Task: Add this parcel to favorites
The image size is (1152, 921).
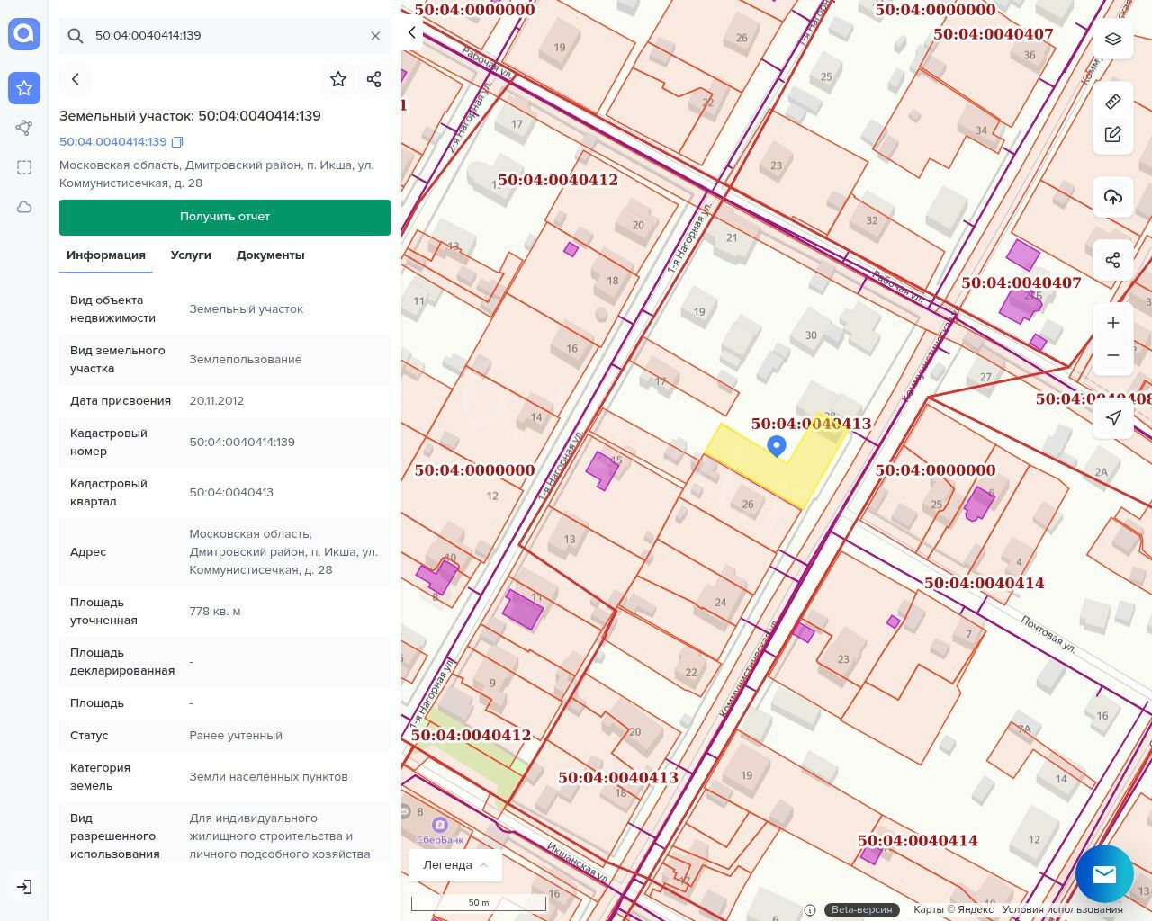Action: pyautogui.click(x=338, y=79)
